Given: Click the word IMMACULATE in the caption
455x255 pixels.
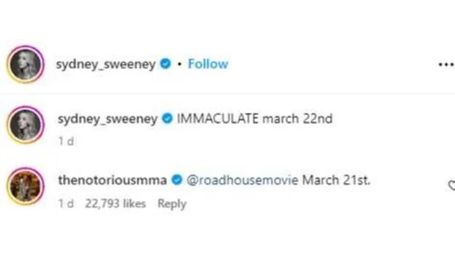Looking at the screenshot, I should [218, 120].
